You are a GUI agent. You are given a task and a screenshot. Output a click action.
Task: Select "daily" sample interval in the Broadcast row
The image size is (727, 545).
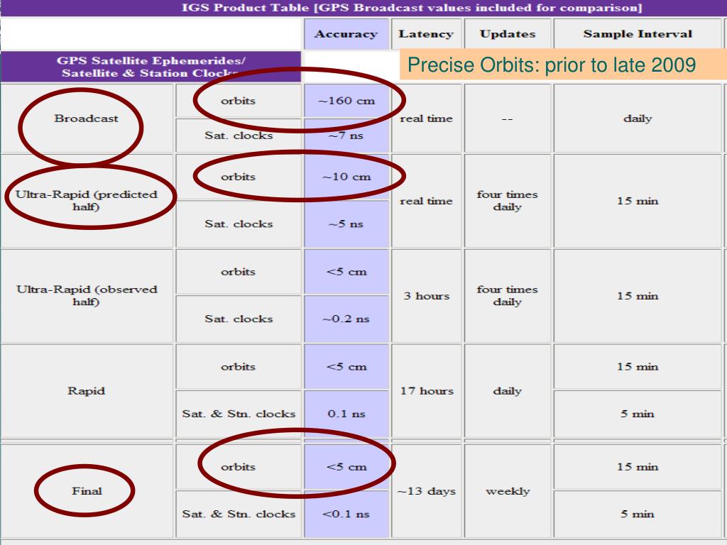pyautogui.click(x=638, y=119)
